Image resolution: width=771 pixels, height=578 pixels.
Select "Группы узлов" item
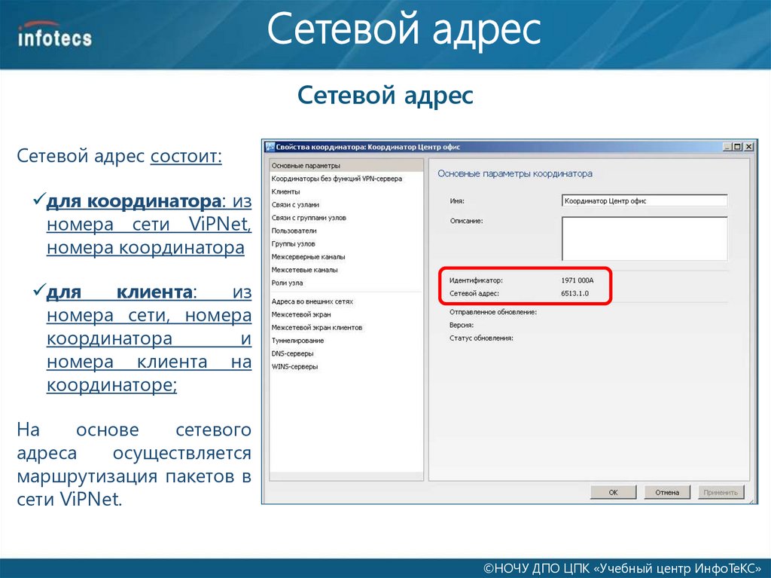[294, 243]
